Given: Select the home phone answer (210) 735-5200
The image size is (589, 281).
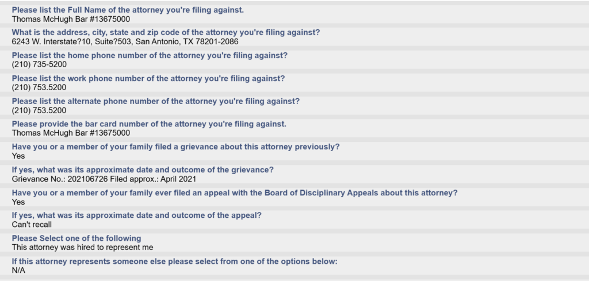Looking at the screenshot, I should tap(39, 64).
